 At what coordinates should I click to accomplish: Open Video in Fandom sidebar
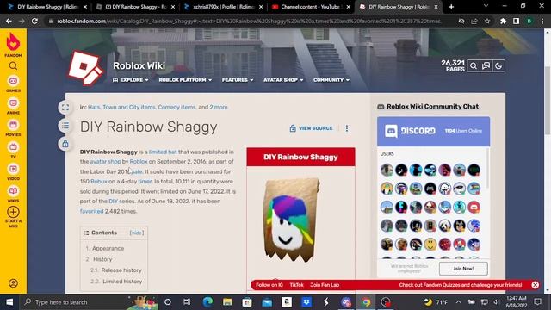(x=13, y=172)
